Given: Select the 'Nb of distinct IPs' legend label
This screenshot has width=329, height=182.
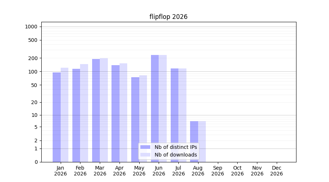Looking at the screenshot, I should 176,147.
